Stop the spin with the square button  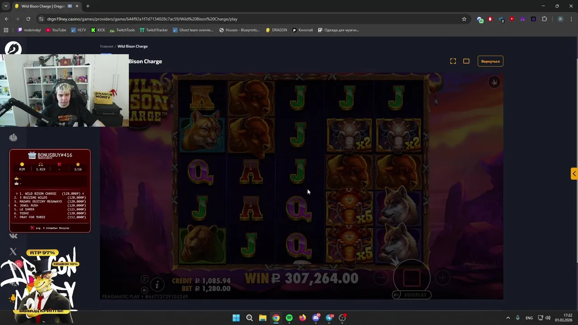pyautogui.click(x=411, y=278)
